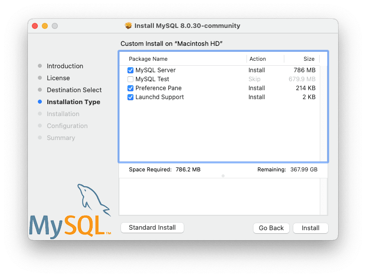Click the Skip action for MySQL Test
This screenshot has width=366, height=277.
[254, 79]
